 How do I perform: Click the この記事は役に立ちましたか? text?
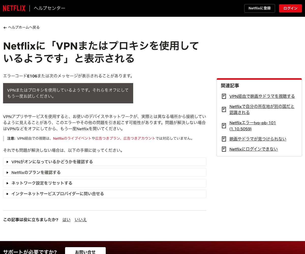31,220
